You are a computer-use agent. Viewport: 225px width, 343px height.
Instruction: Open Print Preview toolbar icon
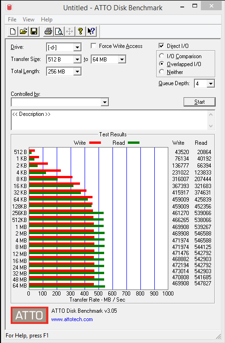[x=59, y=32]
